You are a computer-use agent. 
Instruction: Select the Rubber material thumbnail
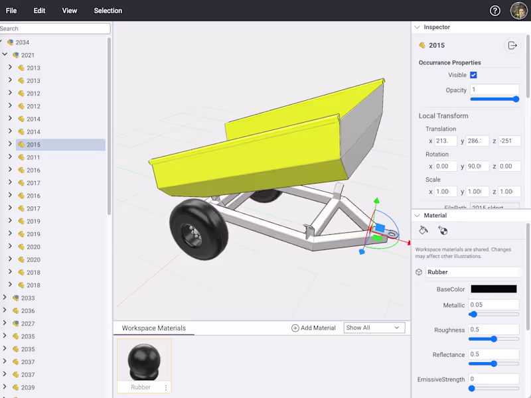point(144,366)
